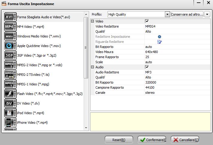Viewport: 213px width, 145px height.
Task: Click the green checkmark on Confermare
Action: point(142,140)
